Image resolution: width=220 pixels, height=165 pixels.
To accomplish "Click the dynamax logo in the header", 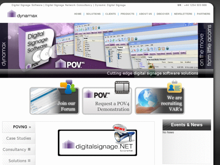I will point(22,14).
